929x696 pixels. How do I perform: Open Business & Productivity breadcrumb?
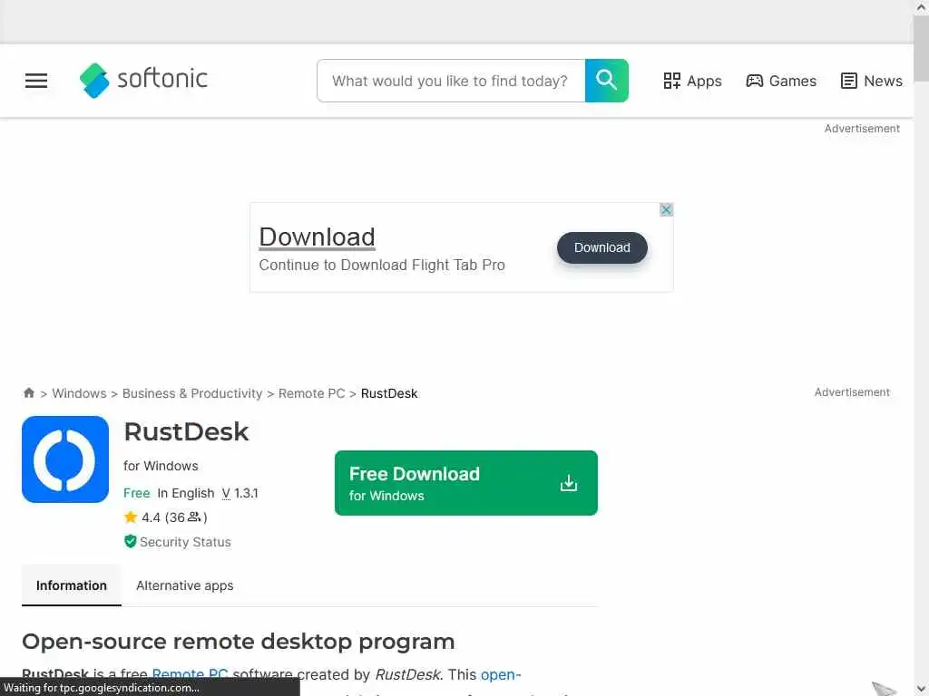tap(192, 393)
